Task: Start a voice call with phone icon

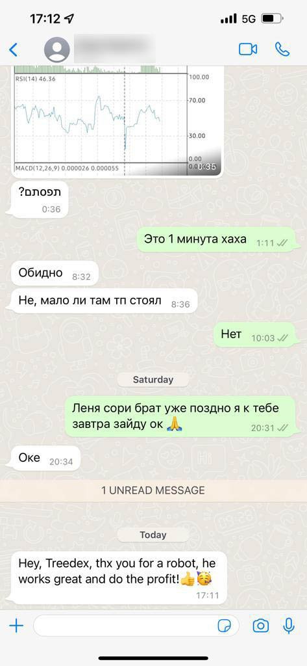Action: point(282,49)
